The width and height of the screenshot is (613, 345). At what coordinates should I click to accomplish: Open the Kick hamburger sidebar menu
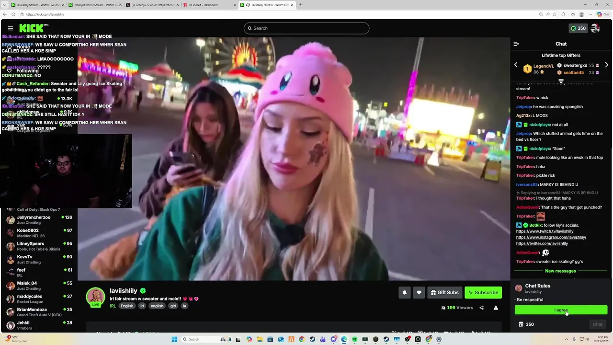(10, 28)
